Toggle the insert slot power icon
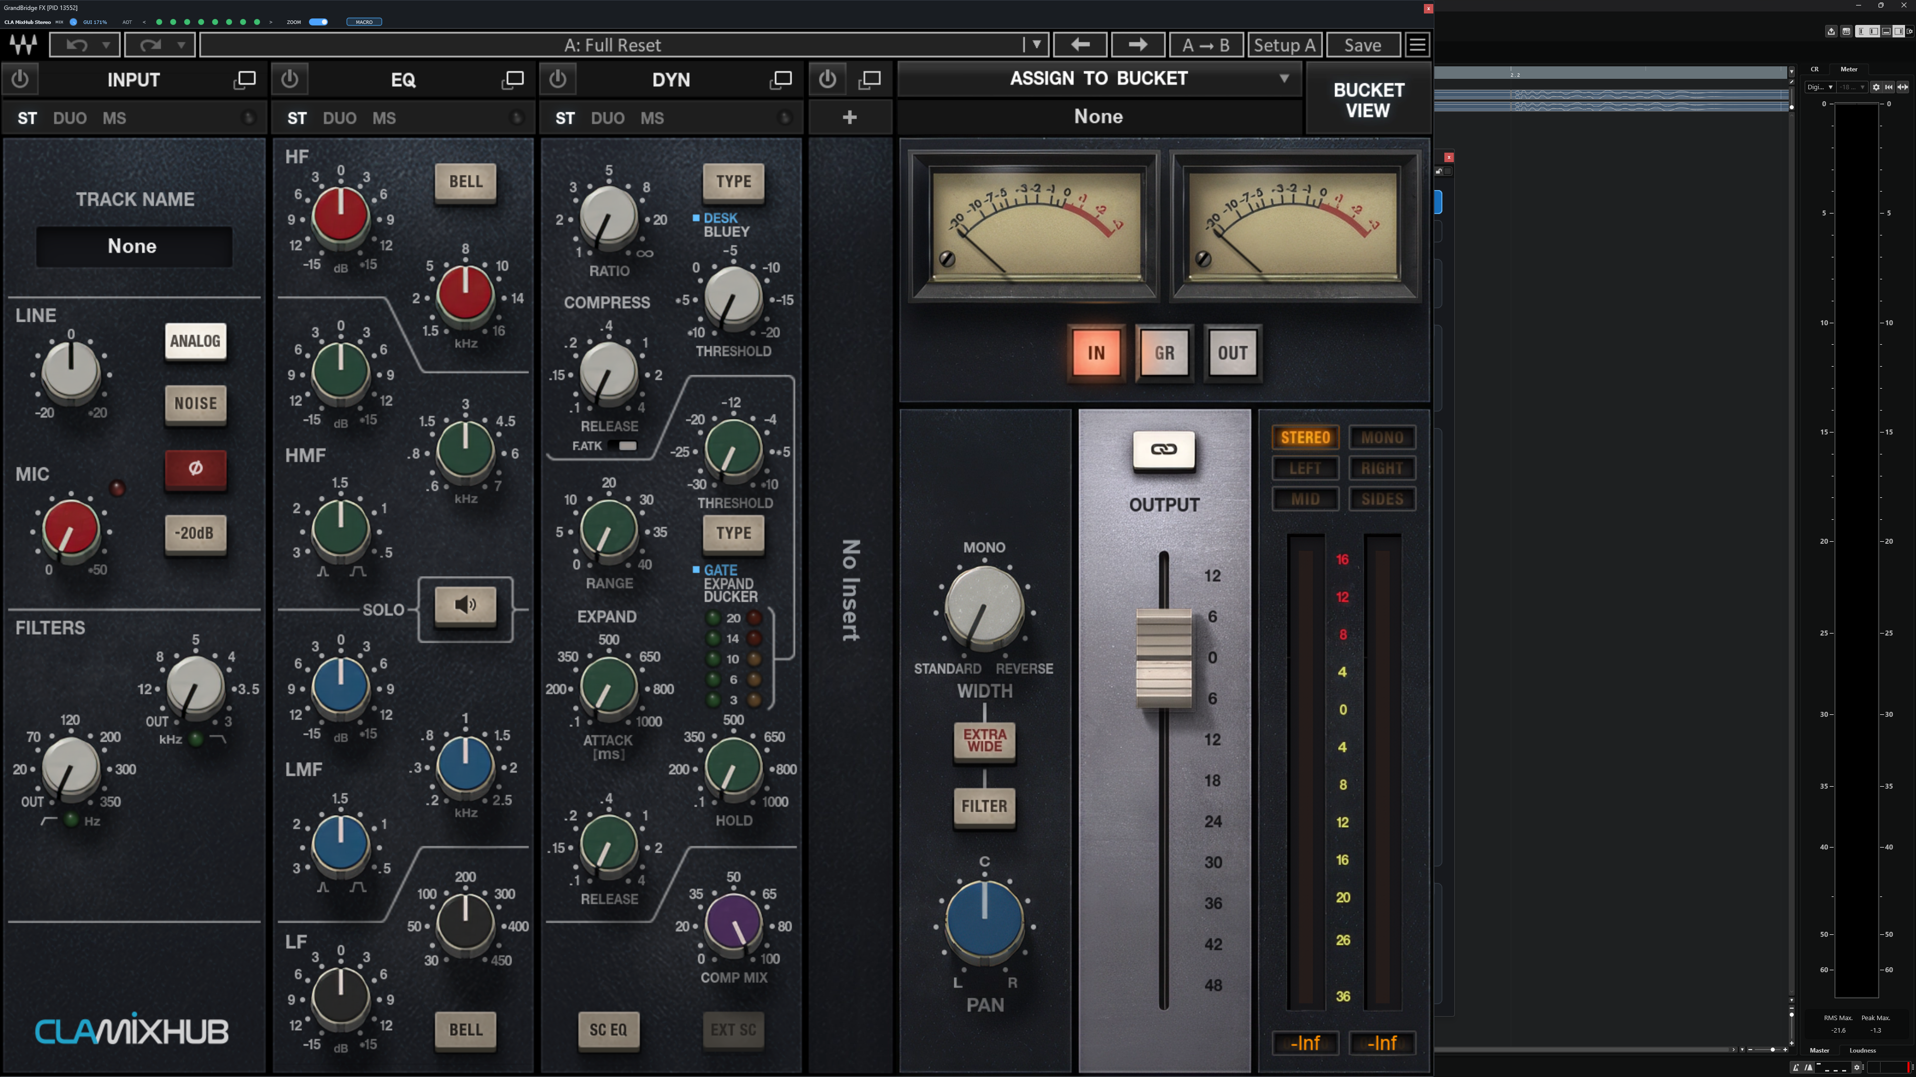The image size is (1916, 1077). [x=827, y=79]
